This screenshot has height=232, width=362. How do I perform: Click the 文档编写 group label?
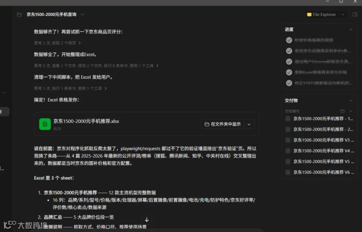292,111
